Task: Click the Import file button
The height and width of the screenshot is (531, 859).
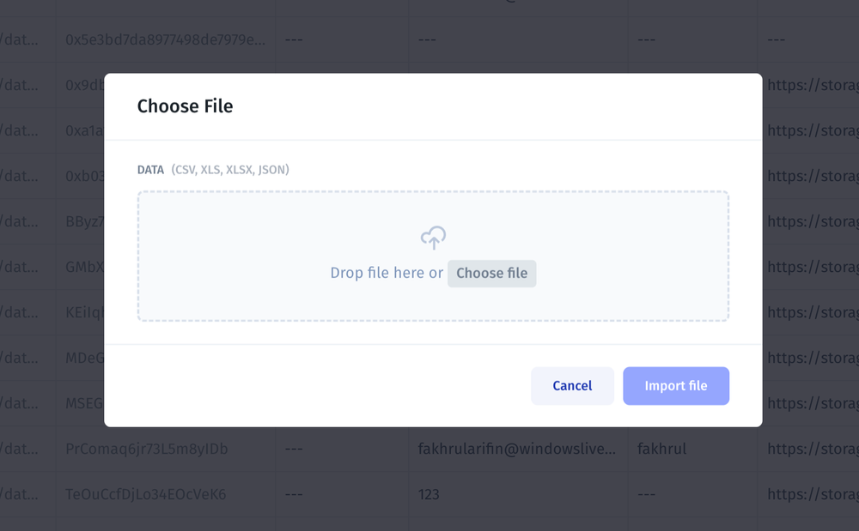Action: pyautogui.click(x=676, y=385)
